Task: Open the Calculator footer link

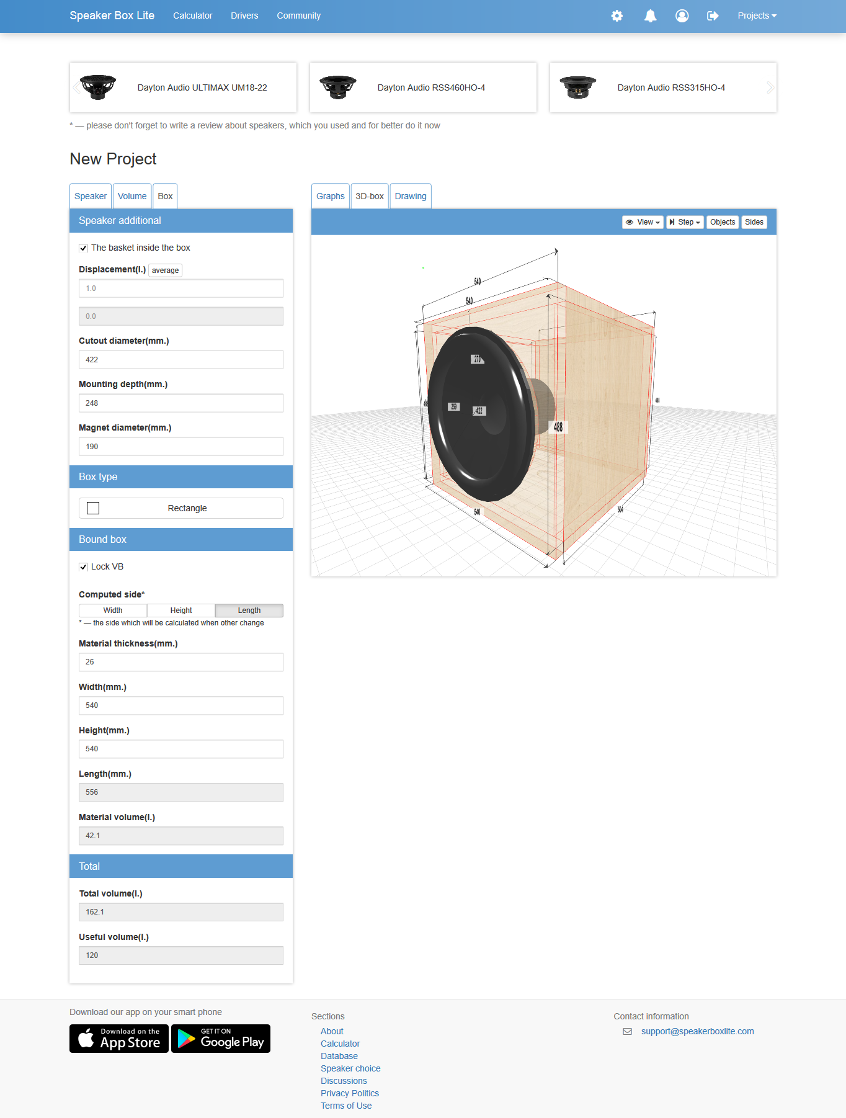Action: 340,1044
